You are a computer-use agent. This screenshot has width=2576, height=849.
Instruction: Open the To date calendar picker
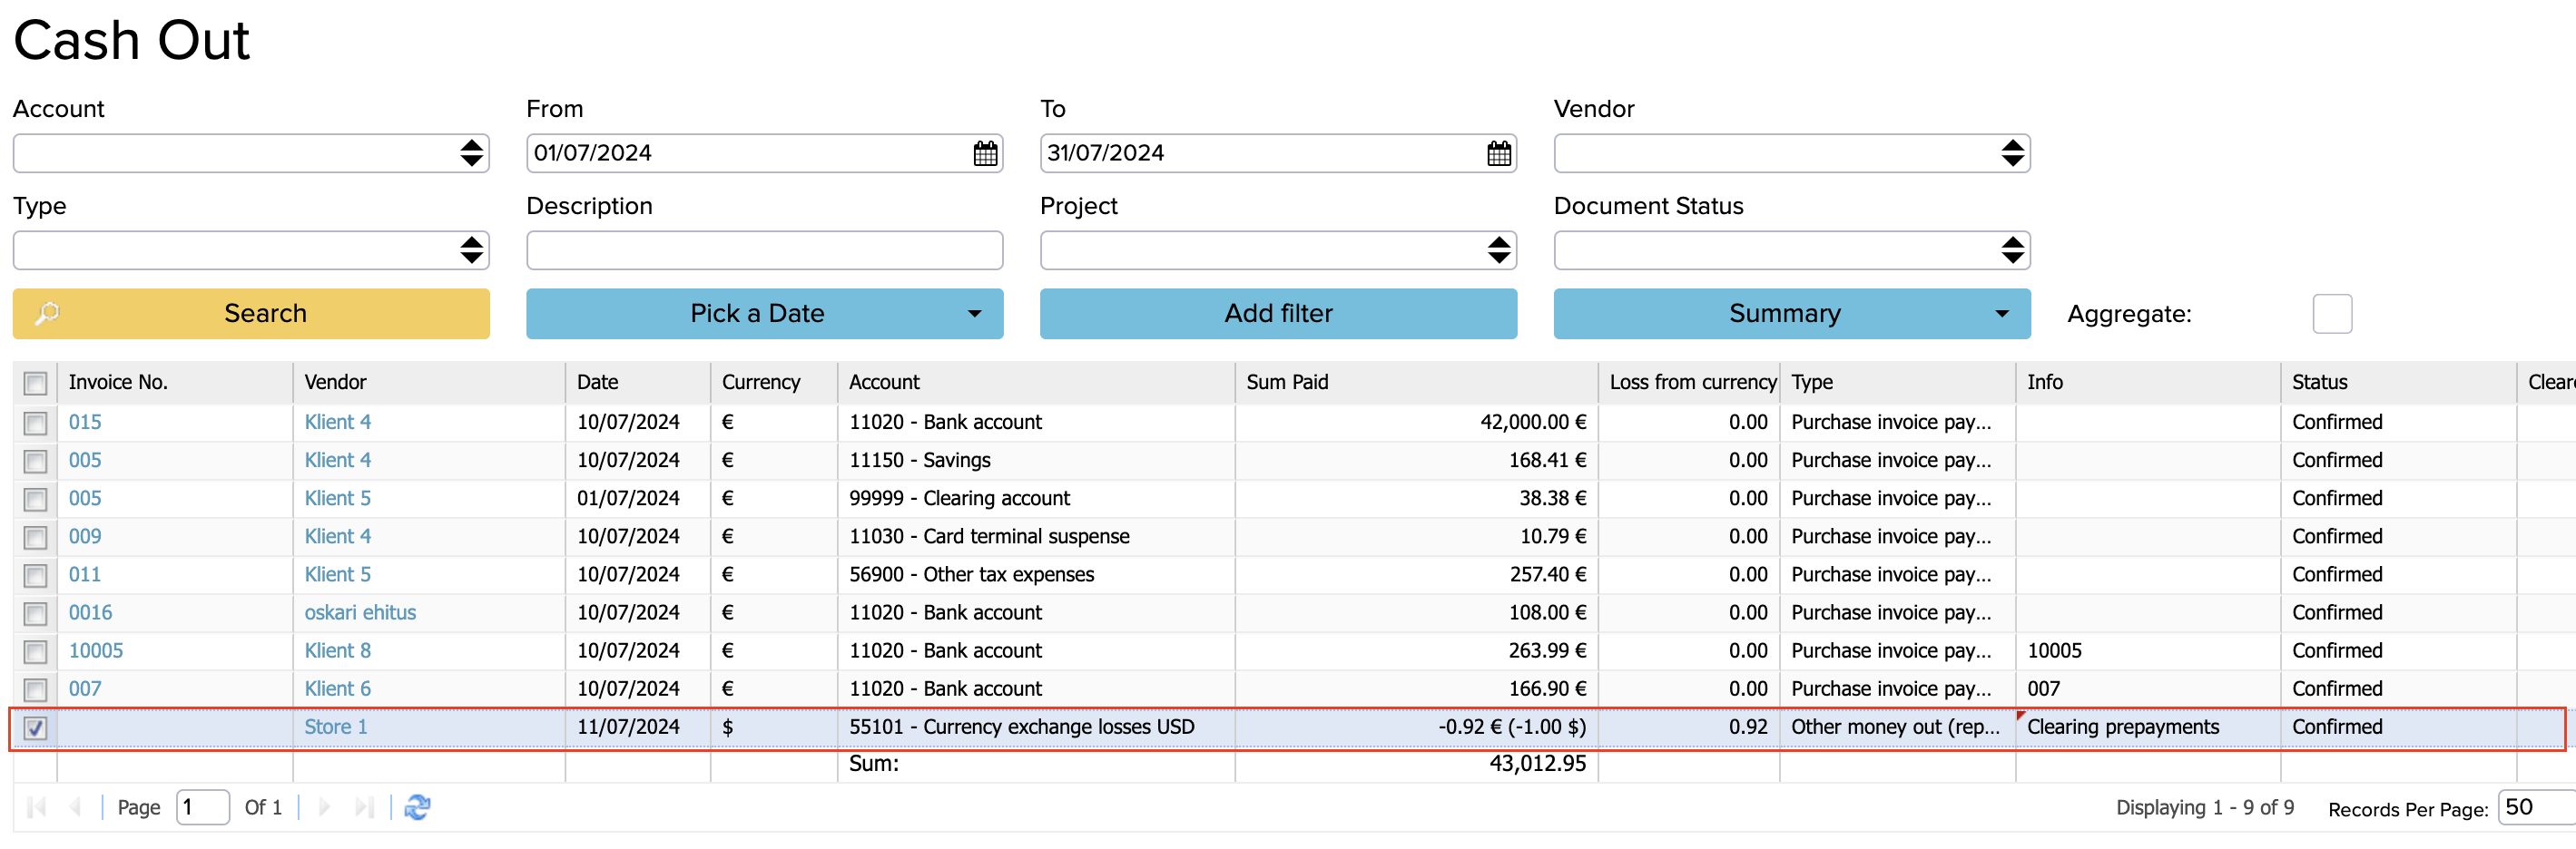1498,154
